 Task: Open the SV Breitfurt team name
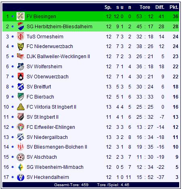pyautogui.click(x=39, y=87)
